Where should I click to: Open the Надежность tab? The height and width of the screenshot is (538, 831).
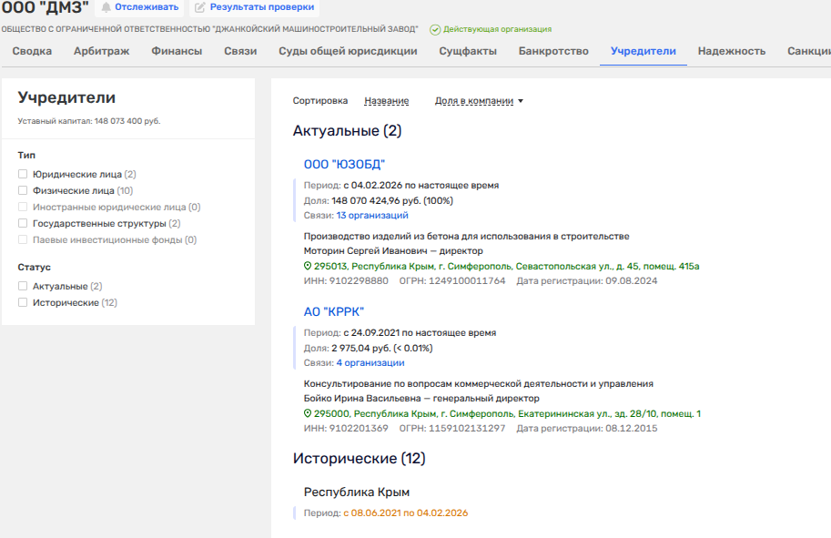[x=732, y=51]
